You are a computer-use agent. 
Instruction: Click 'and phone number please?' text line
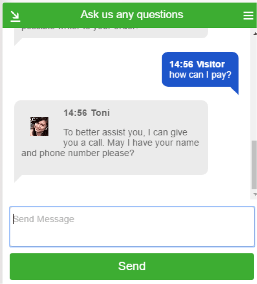(x=78, y=153)
